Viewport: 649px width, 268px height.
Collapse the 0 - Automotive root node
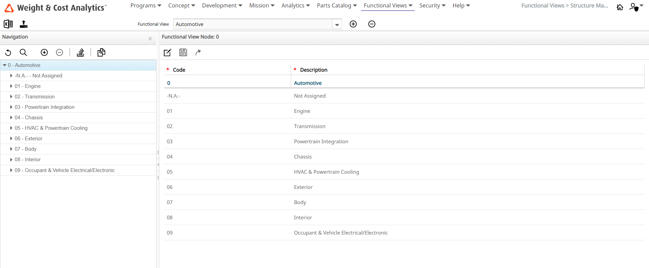pyautogui.click(x=5, y=65)
